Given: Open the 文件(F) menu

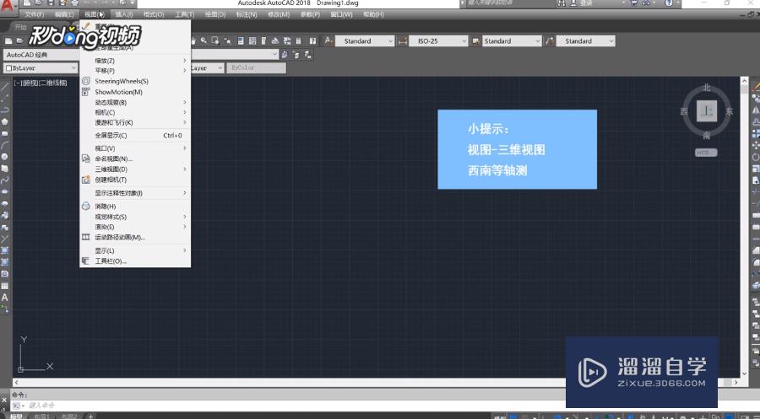Looking at the screenshot, I should [34, 14].
